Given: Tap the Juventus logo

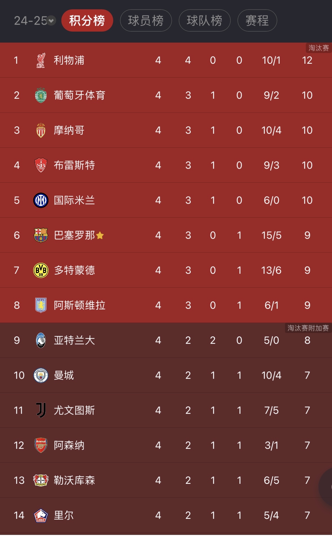Looking at the screenshot, I should (x=41, y=410).
